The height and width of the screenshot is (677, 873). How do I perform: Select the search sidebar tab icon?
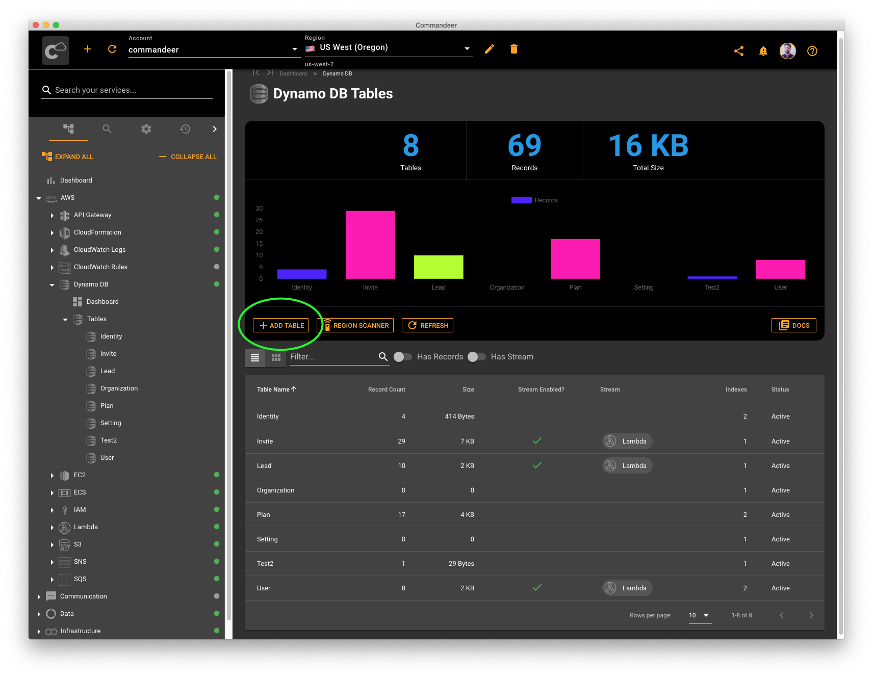pyautogui.click(x=107, y=129)
